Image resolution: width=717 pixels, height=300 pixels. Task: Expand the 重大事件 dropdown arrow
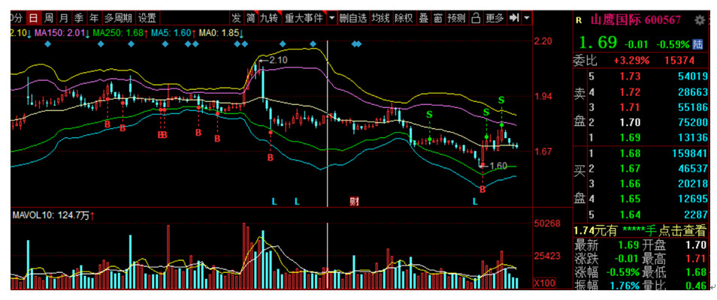331,17
